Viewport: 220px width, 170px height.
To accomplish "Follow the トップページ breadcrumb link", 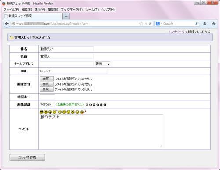I will (176, 32).
